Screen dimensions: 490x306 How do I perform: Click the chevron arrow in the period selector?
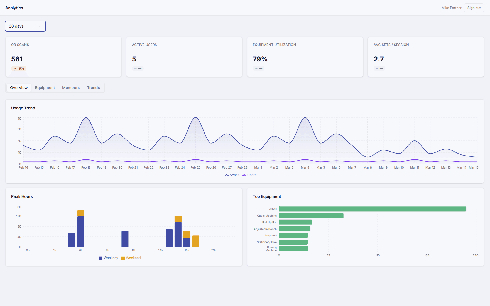[40, 26]
